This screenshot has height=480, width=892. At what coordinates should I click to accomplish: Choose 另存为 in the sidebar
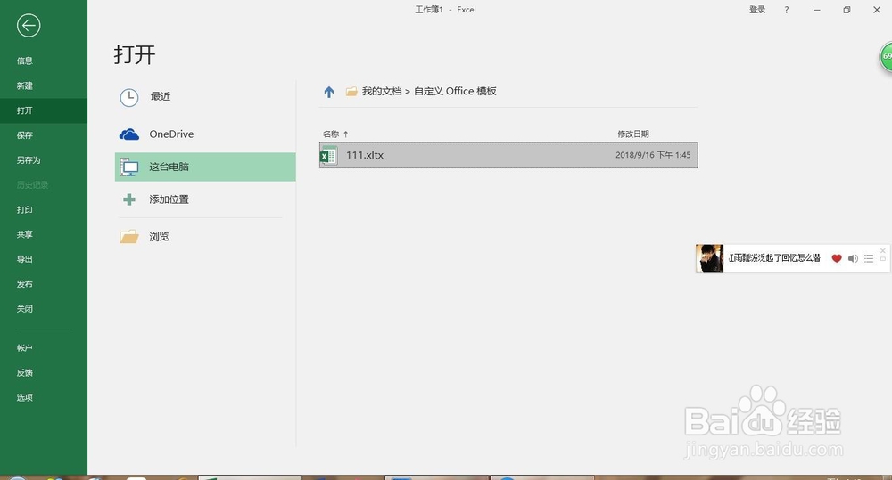pyautogui.click(x=29, y=160)
